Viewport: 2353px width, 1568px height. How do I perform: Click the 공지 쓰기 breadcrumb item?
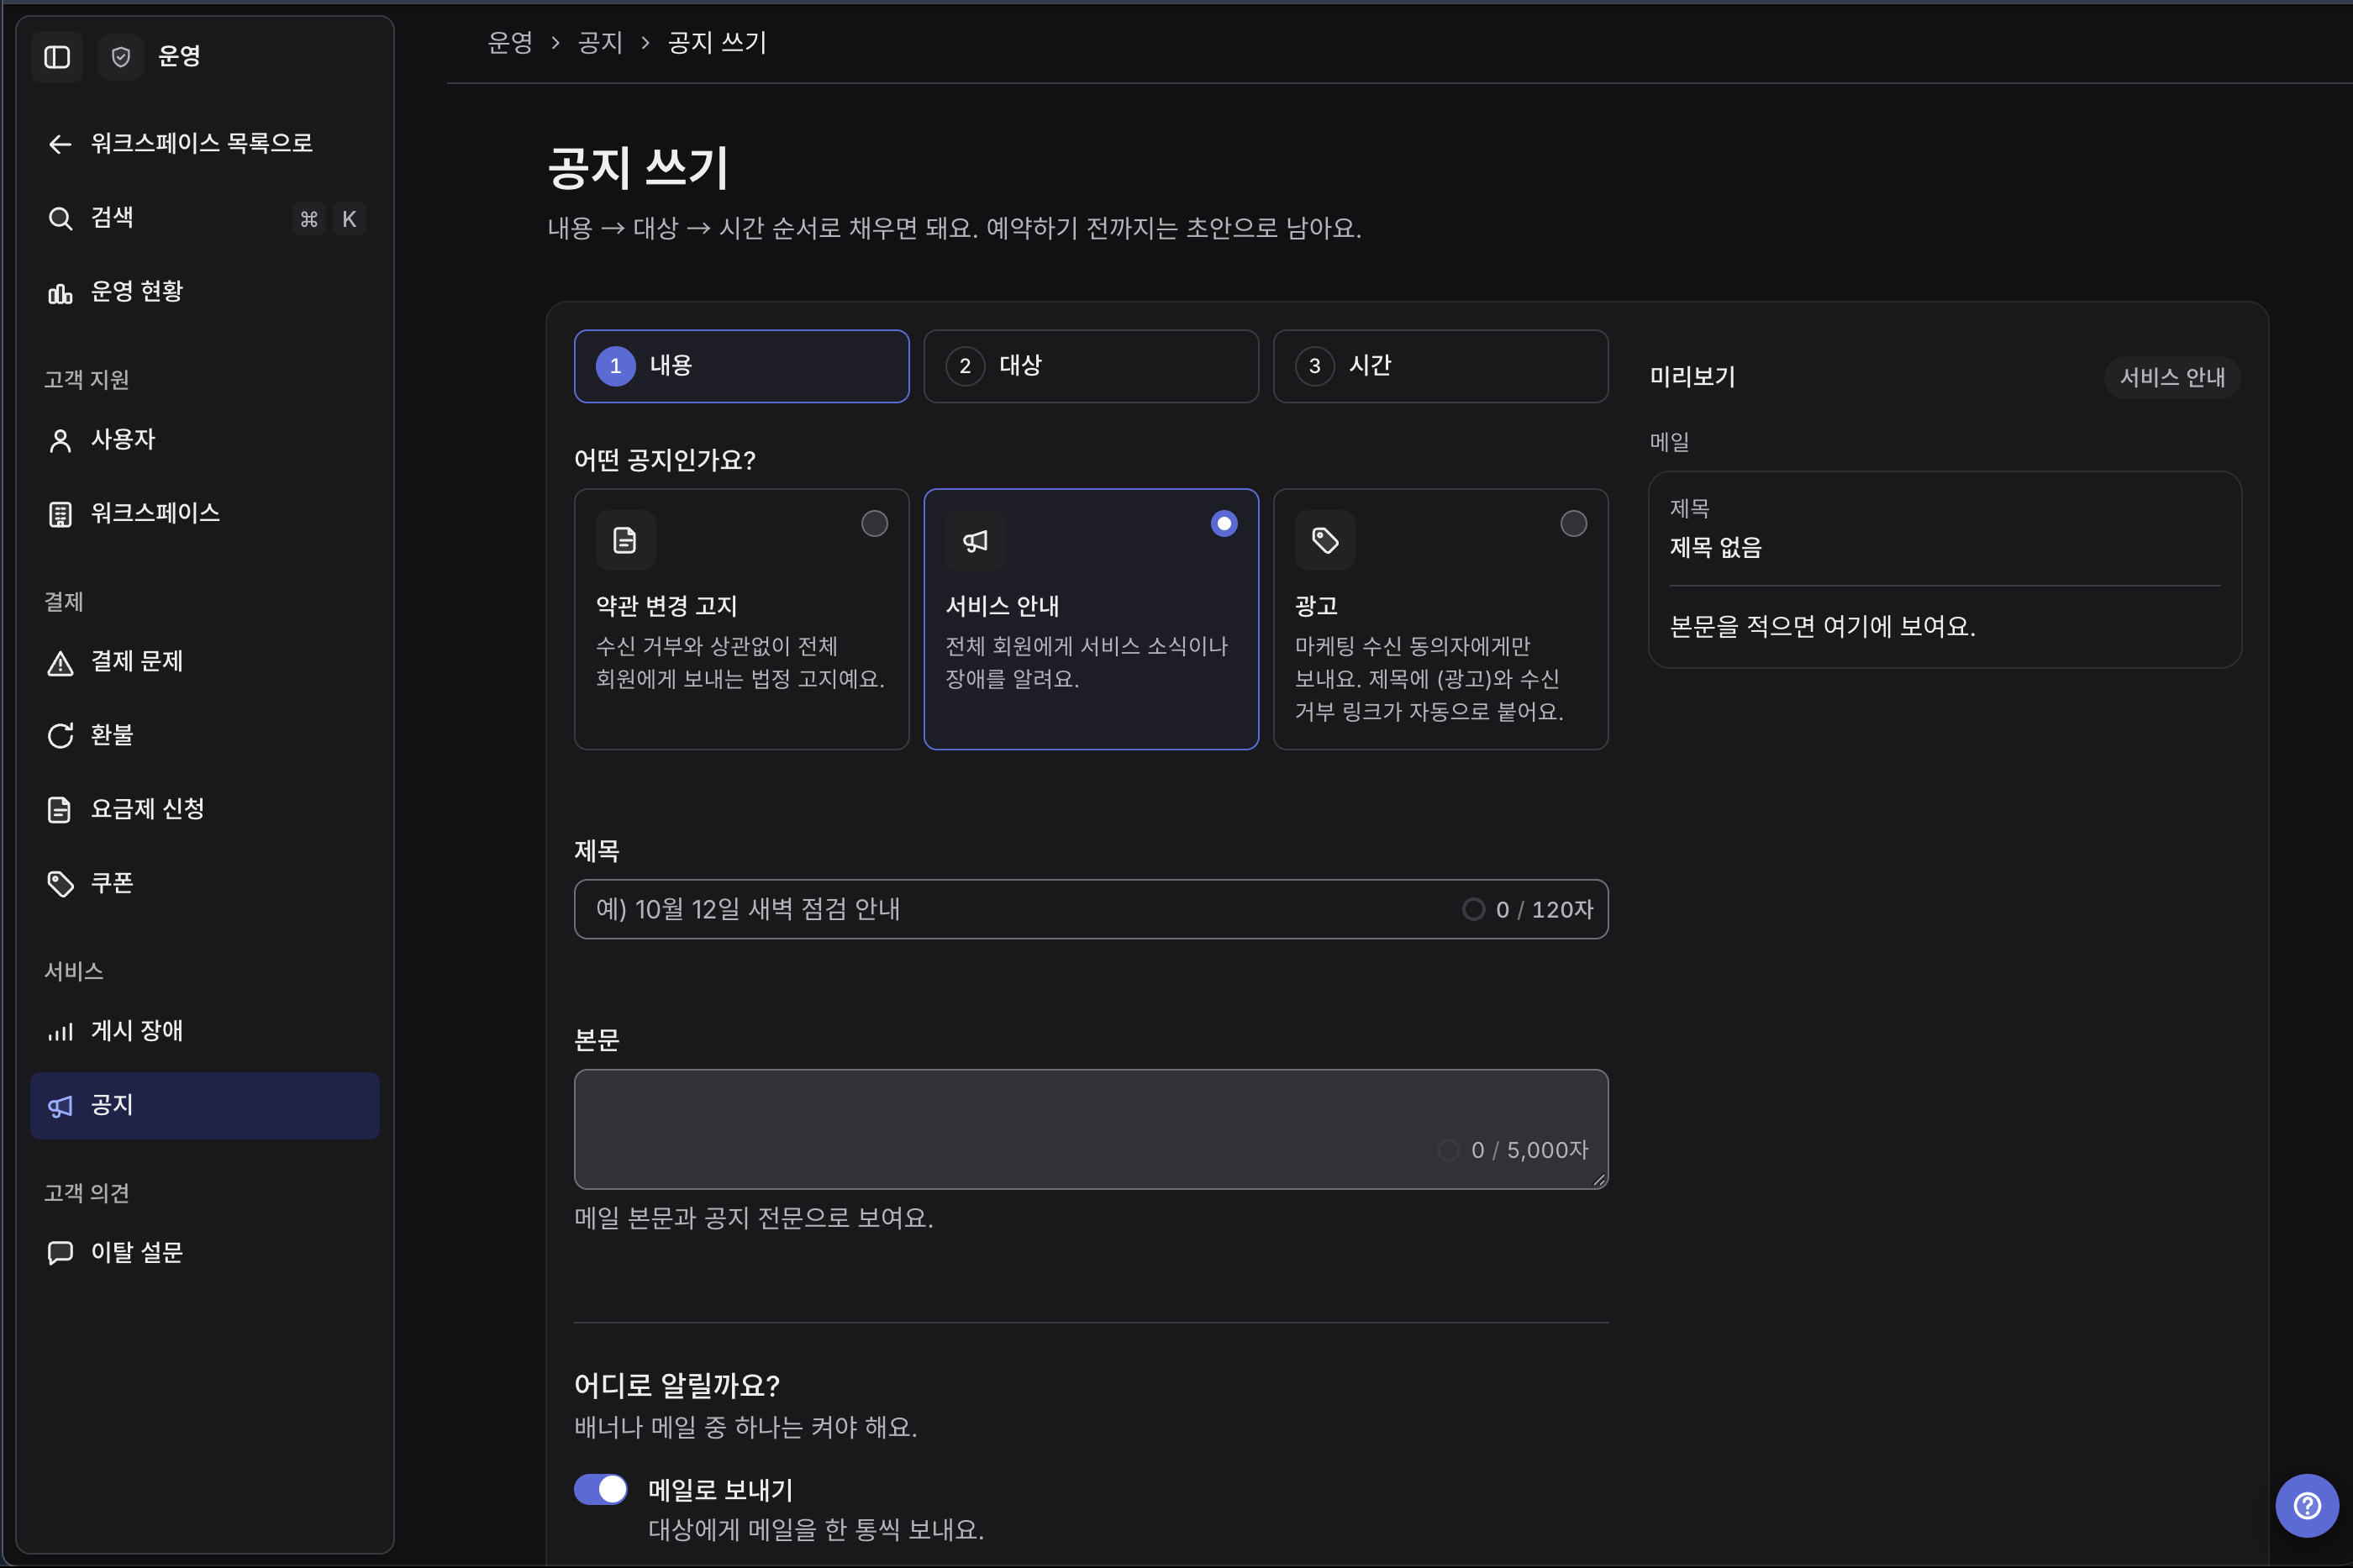click(716, 42)
